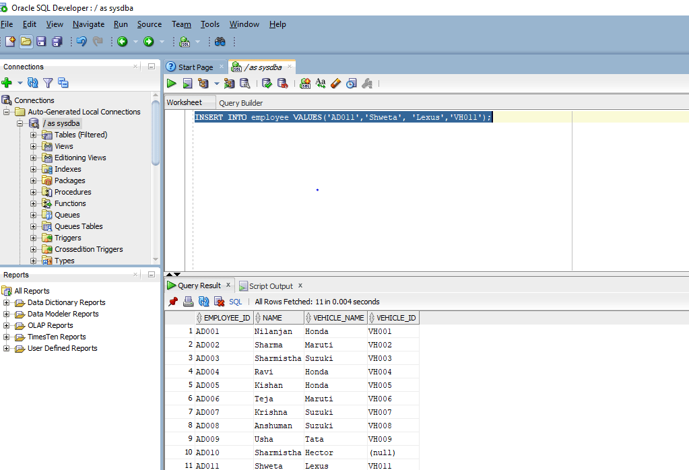Open SQL History via the clock icon
Viewport: 689px width, 470px height.
tap(350, 83)
